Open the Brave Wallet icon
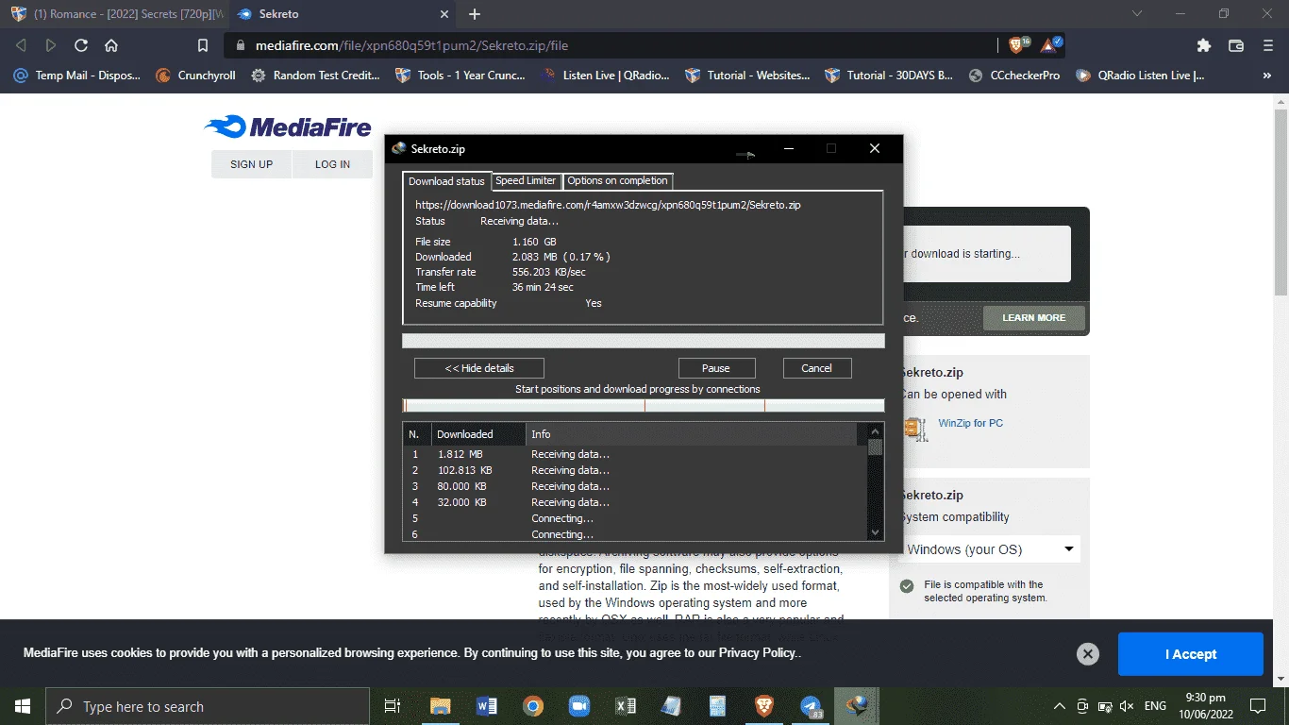Screen dimensions: 1289x725 1235,45
